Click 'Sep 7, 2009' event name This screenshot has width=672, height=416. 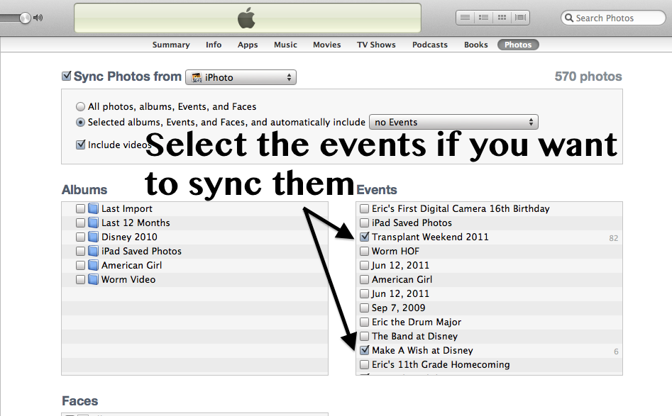coord(399,308)
